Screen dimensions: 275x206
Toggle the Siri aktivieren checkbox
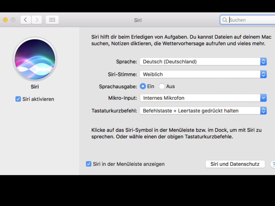click(18, 99)
